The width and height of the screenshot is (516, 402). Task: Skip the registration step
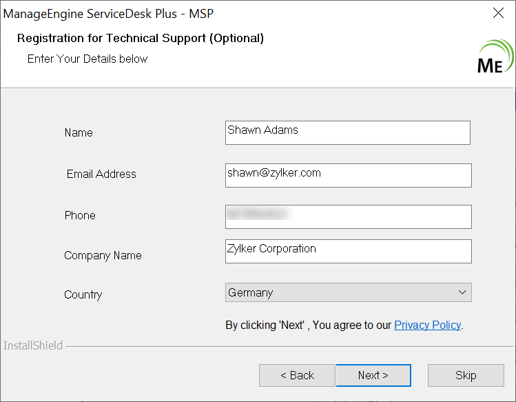point(466,376)
